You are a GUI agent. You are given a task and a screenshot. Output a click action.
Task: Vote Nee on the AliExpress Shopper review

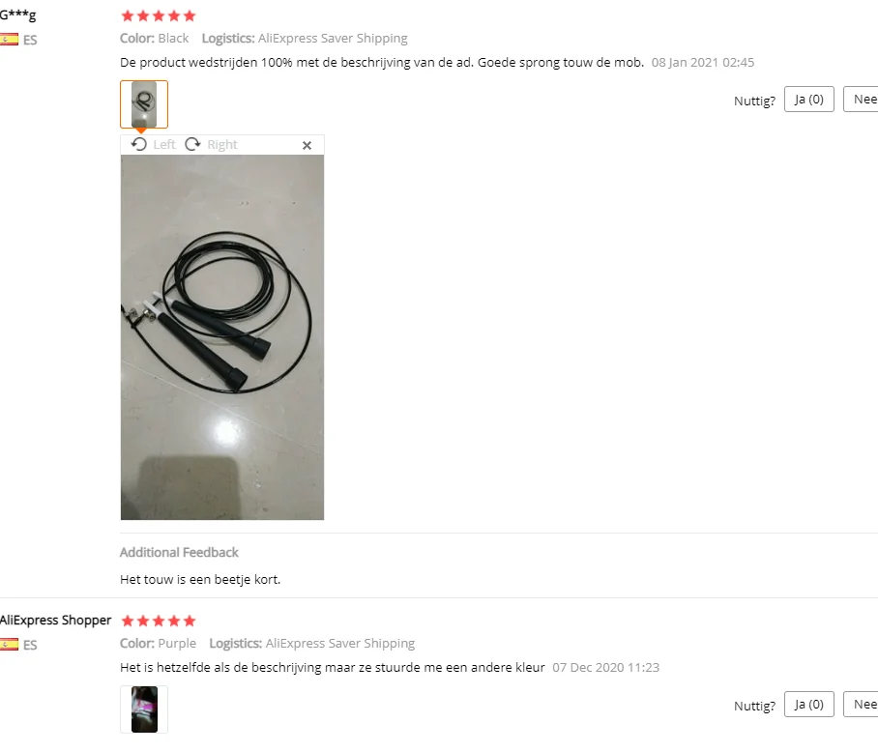(x=863, y=705)
